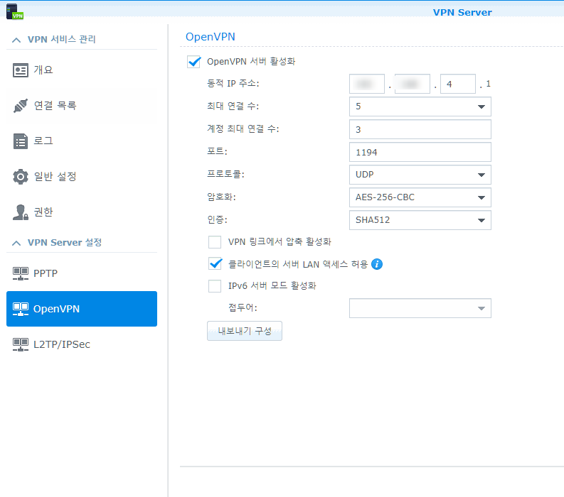
Task: Click the 계정 최대 연결 수 field
Action: pos(420,129)
